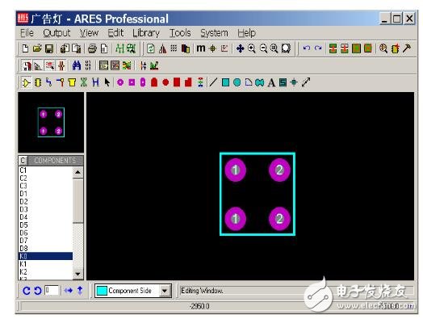Click the components list scroll-up arrow
The width and height of the screenshot is (423, 319).
(77, 172)
